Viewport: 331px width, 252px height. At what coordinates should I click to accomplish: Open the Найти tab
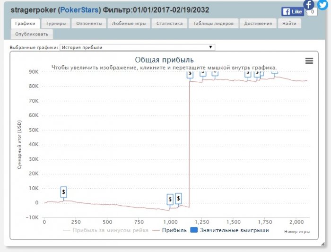coord(289,24)
